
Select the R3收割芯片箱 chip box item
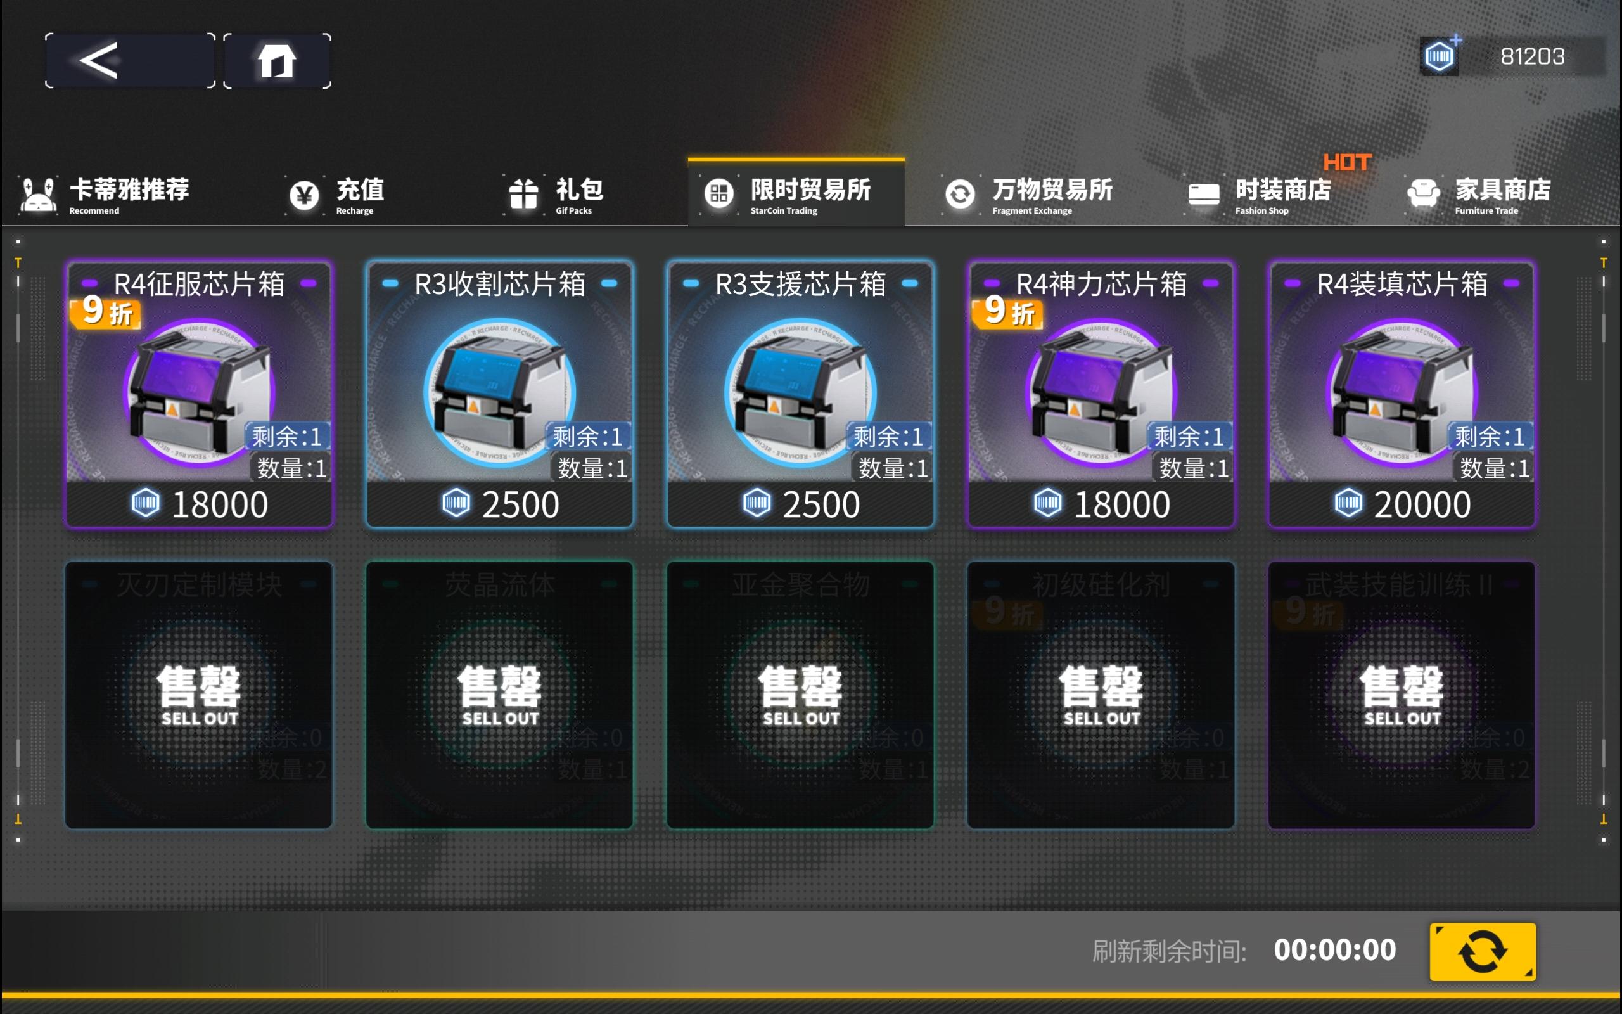pyautogui.click(x=499, y=394)
